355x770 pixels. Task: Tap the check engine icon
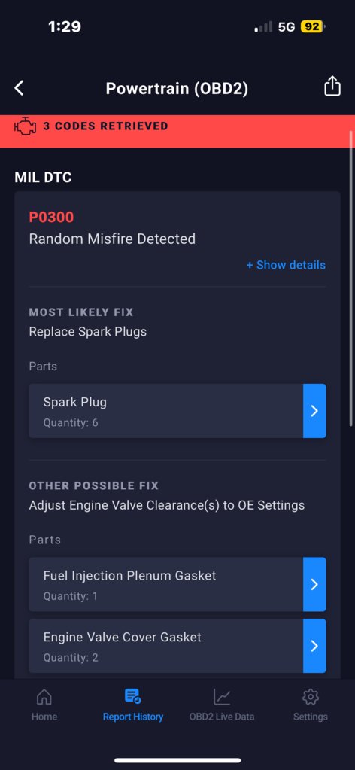tap(25, 126)
